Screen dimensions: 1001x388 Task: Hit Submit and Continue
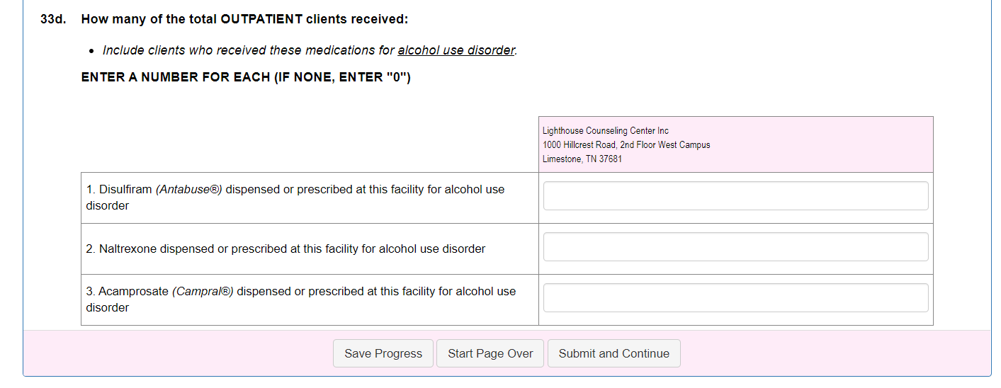[x=613, y=354]
